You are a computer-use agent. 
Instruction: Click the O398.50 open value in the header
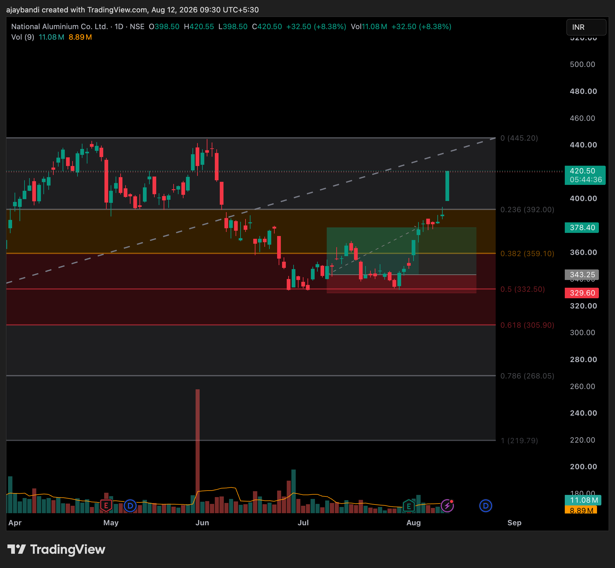click(x=164, y=27)
